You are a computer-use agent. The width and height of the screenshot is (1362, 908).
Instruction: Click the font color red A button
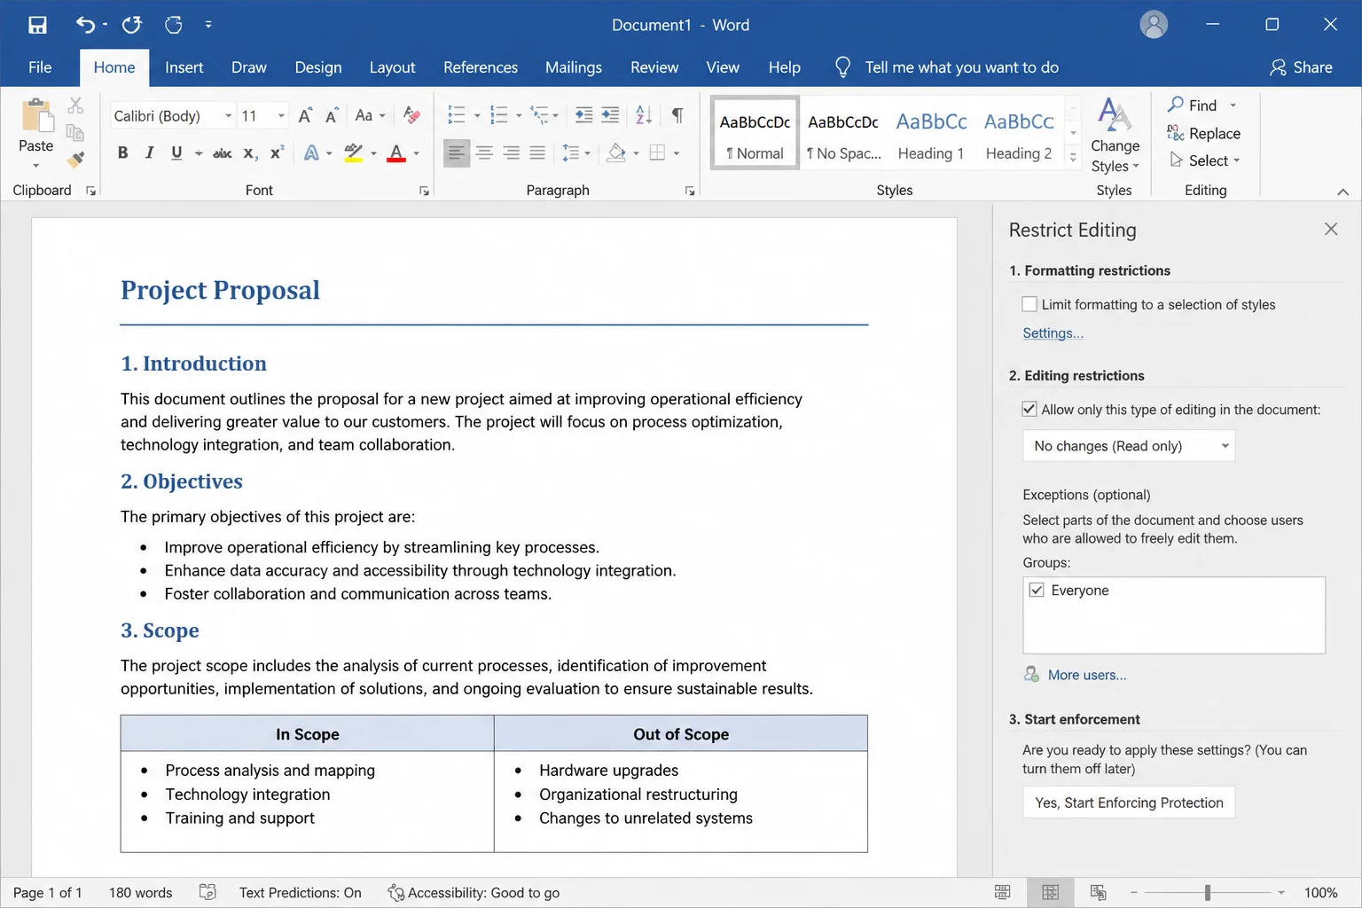pos(396,153)
